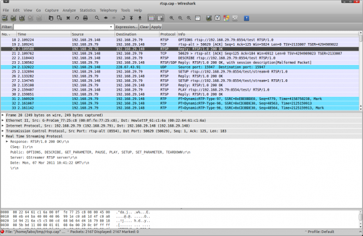This screenshot has width=363, height=236.
Task: Click the restart capture toolbar icon
Action: click(39, 18)
